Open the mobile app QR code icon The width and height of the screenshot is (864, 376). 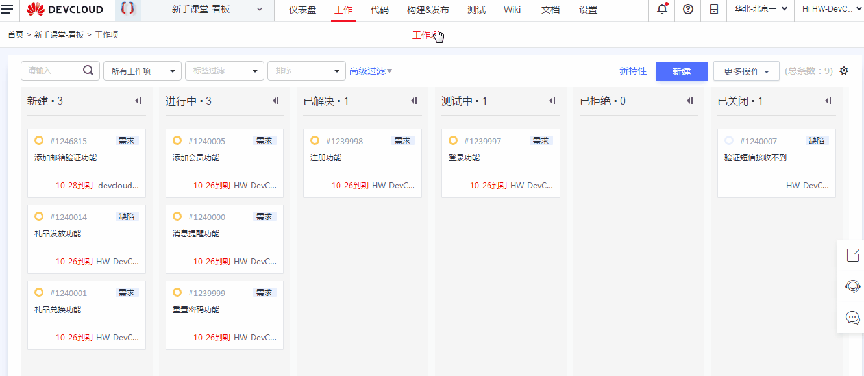(x=713, y=10)
